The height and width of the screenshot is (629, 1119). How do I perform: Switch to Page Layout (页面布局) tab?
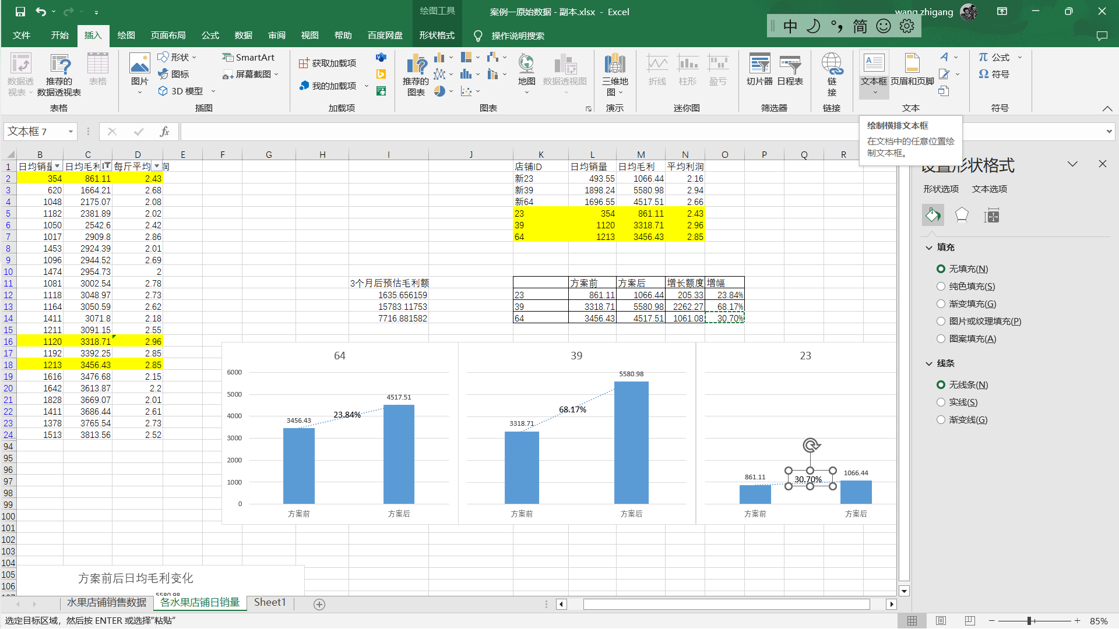[x=168, y=36]
